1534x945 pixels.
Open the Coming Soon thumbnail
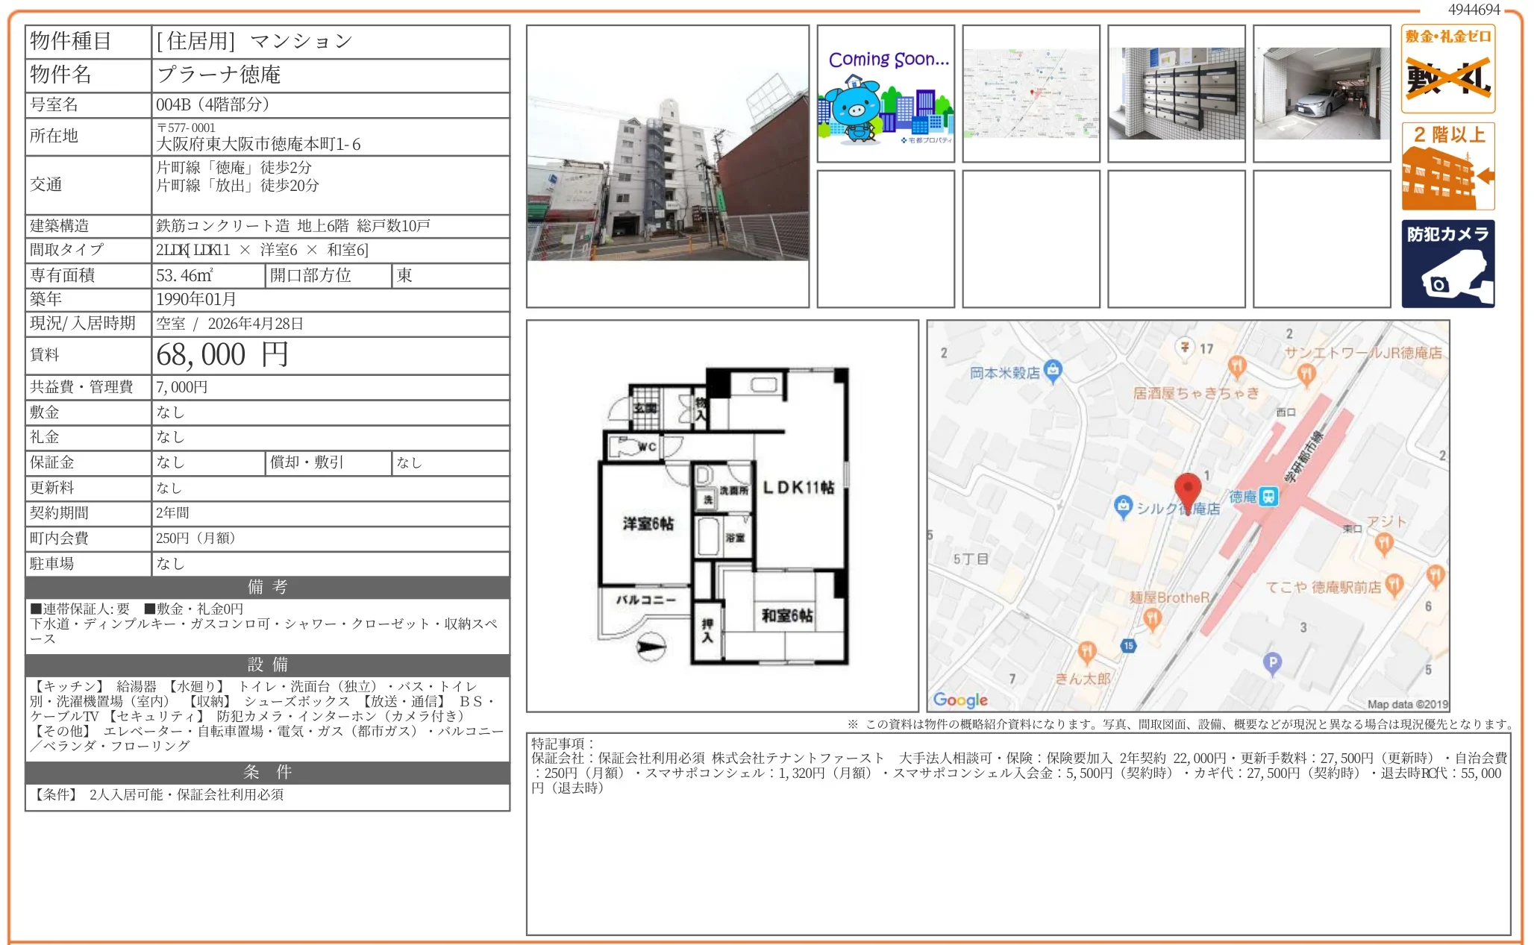[x=886, y=94]
